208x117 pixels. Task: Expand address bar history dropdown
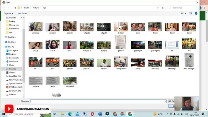[x=158, y=8]
